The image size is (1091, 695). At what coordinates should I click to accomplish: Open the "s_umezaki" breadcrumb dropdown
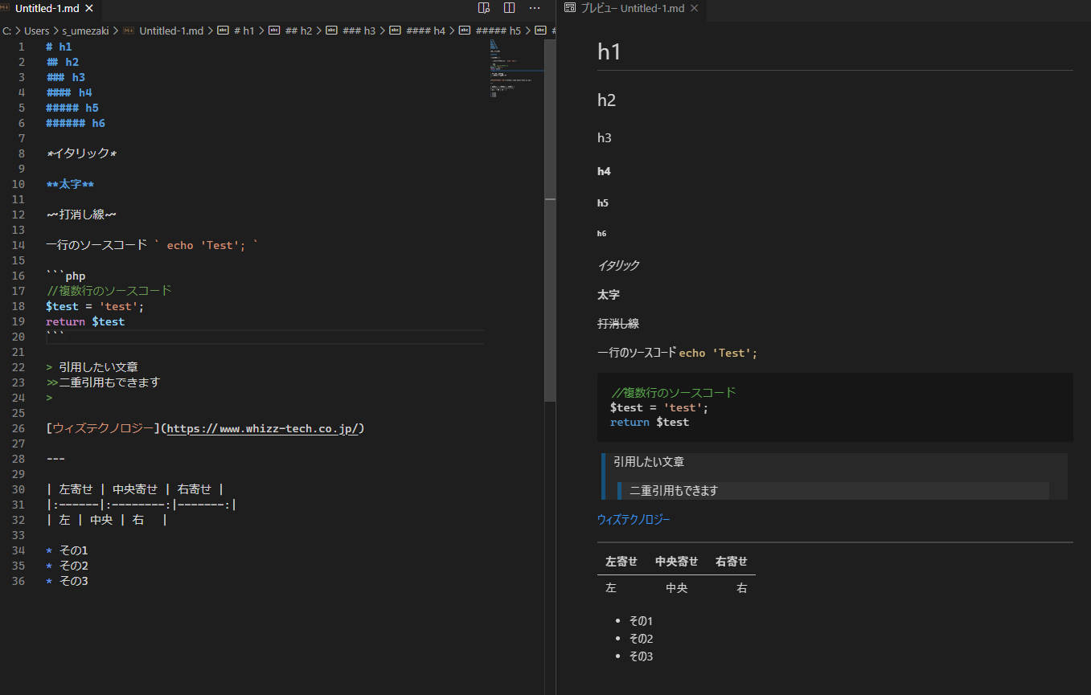pyautogui.click(x=85, y=30)
